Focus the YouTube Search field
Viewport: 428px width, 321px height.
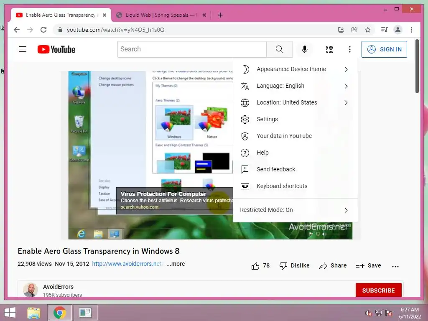tap(192, 49)
